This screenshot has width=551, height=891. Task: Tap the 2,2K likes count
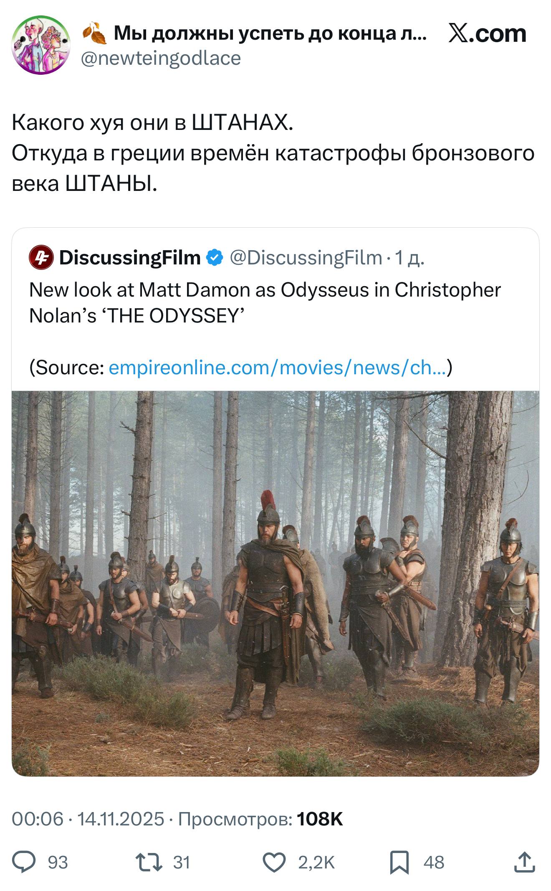tap(316, 863)
